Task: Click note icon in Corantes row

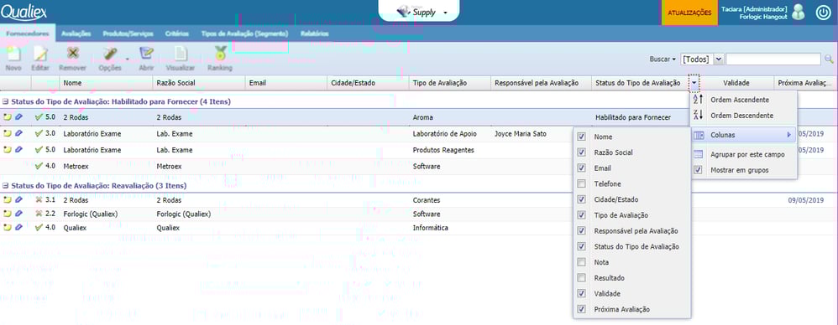Action: [x=8, y=200]
